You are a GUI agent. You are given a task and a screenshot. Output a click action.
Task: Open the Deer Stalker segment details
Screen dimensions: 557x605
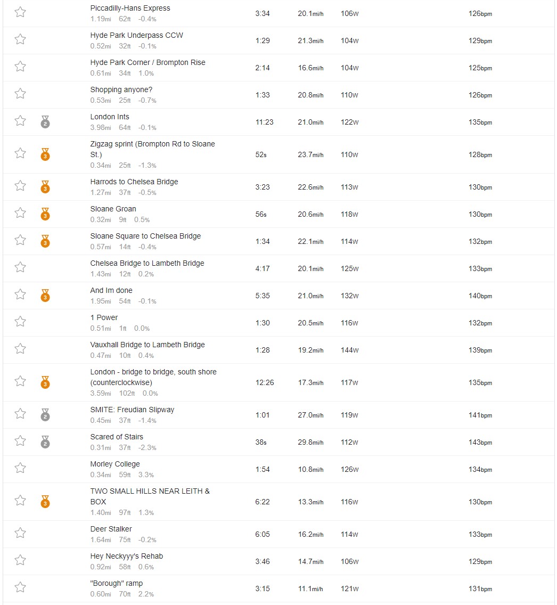111,529
